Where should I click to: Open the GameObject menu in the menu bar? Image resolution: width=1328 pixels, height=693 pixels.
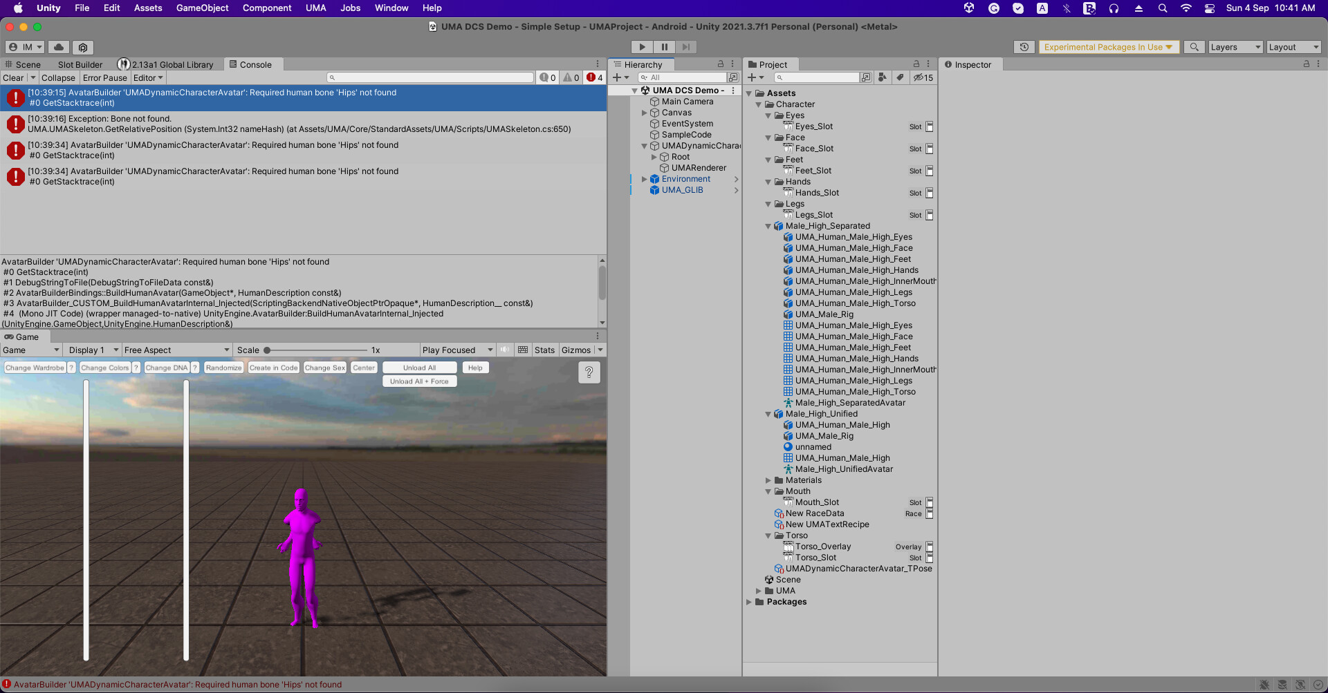[202, 8]
